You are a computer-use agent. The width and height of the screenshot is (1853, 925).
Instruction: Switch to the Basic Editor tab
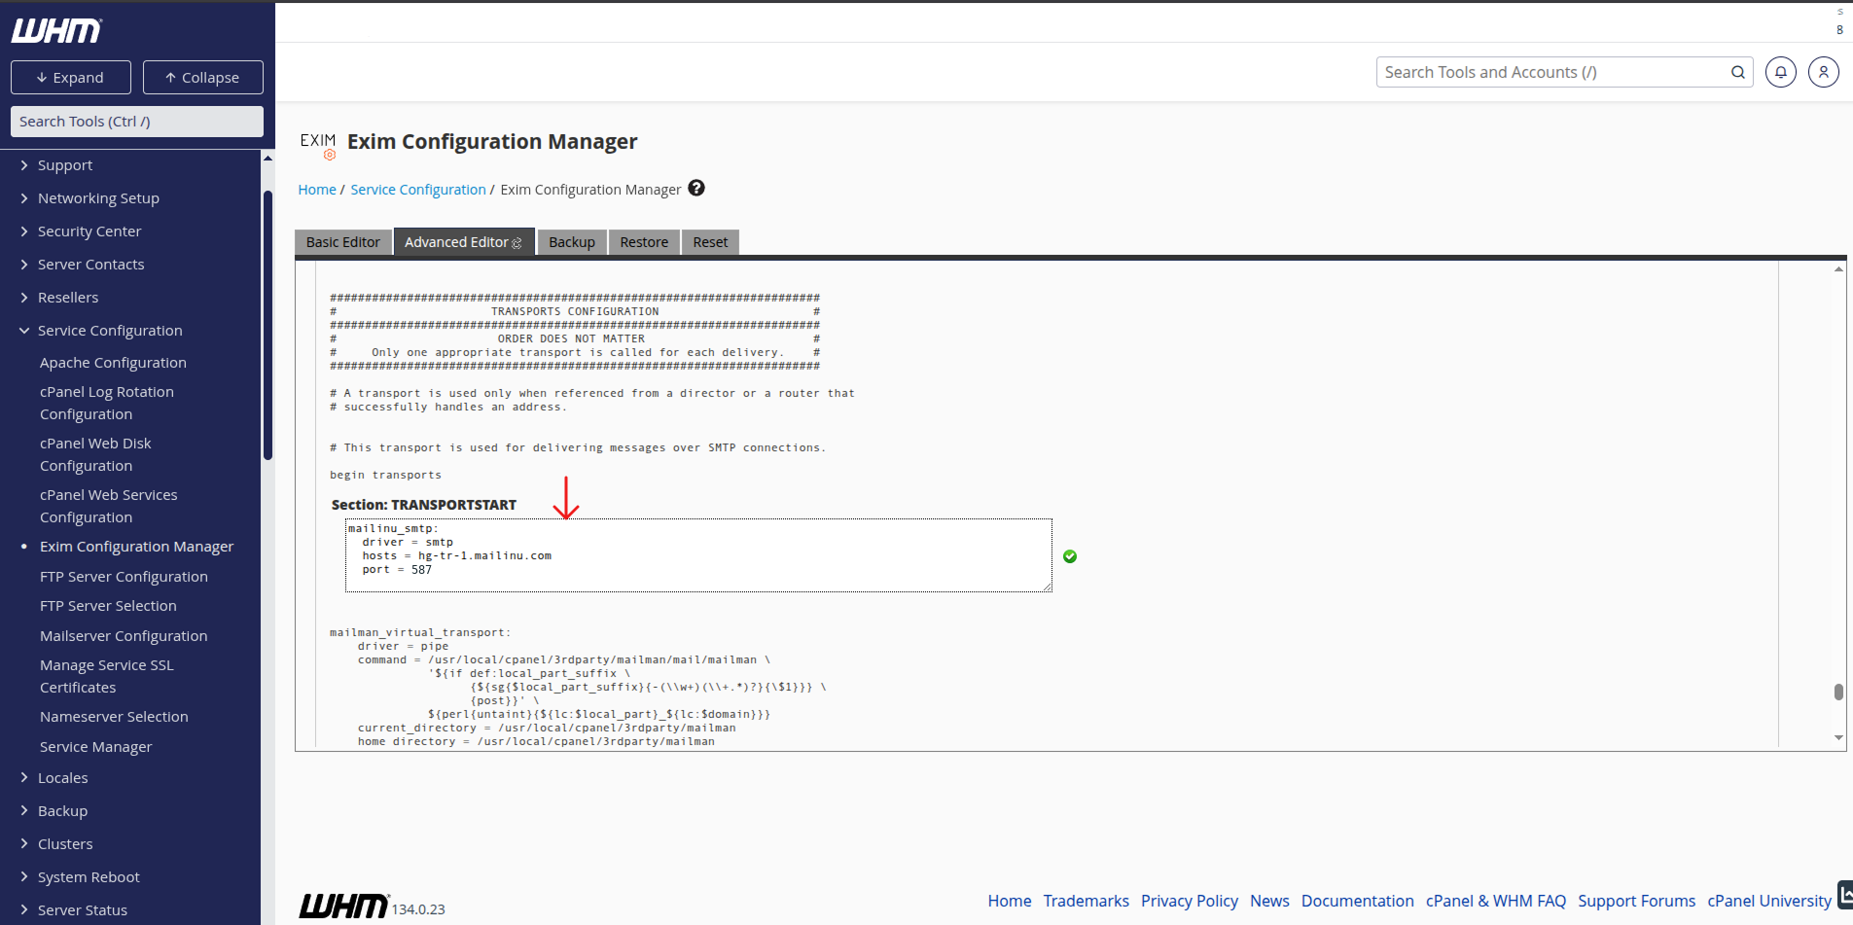[x=343, y=242]
